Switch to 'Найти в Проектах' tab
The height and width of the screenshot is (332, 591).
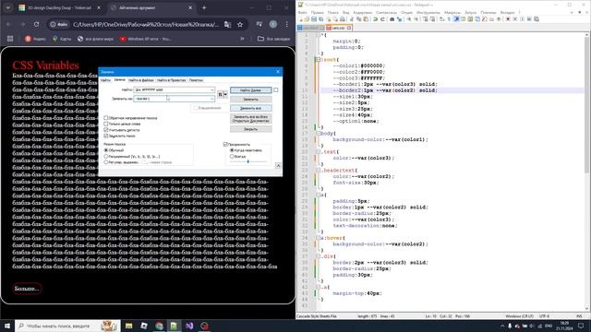click(x=172, y=80)
